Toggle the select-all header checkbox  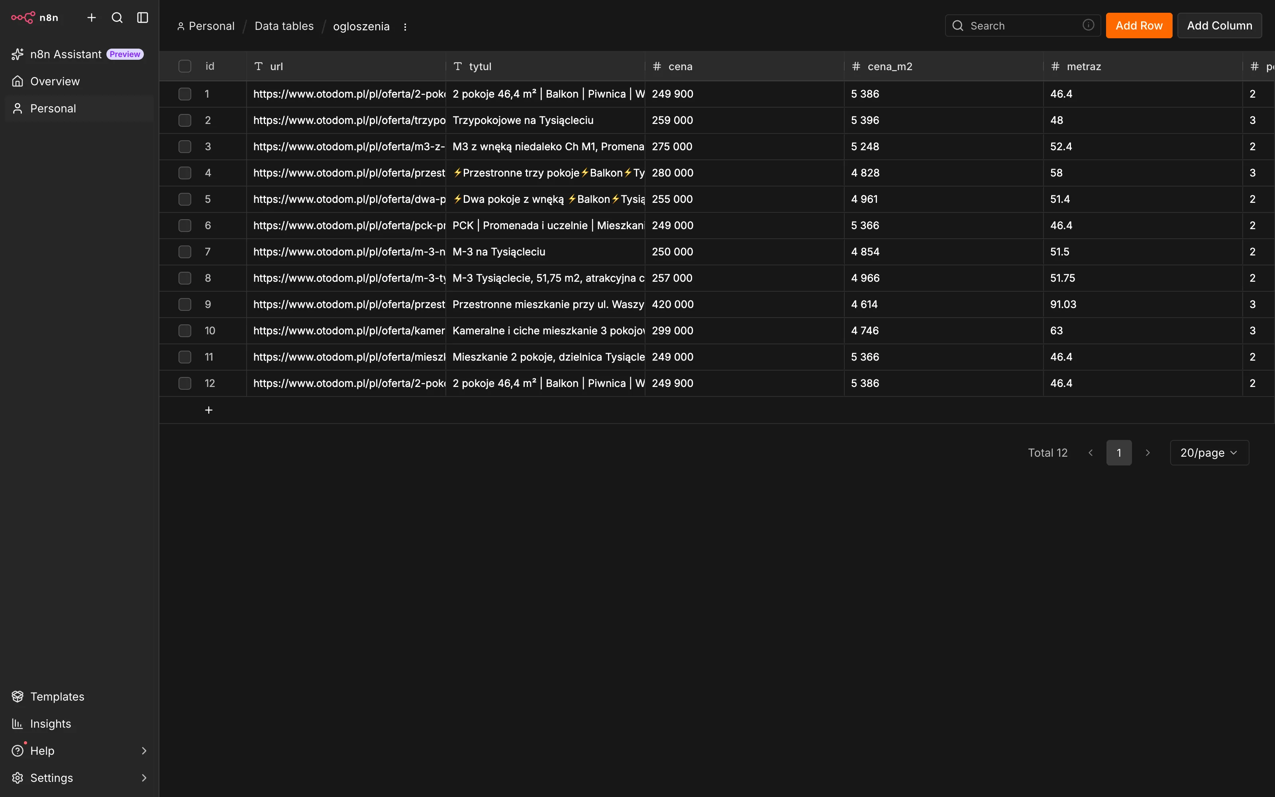pyautogui.click(x=185, y=67)
